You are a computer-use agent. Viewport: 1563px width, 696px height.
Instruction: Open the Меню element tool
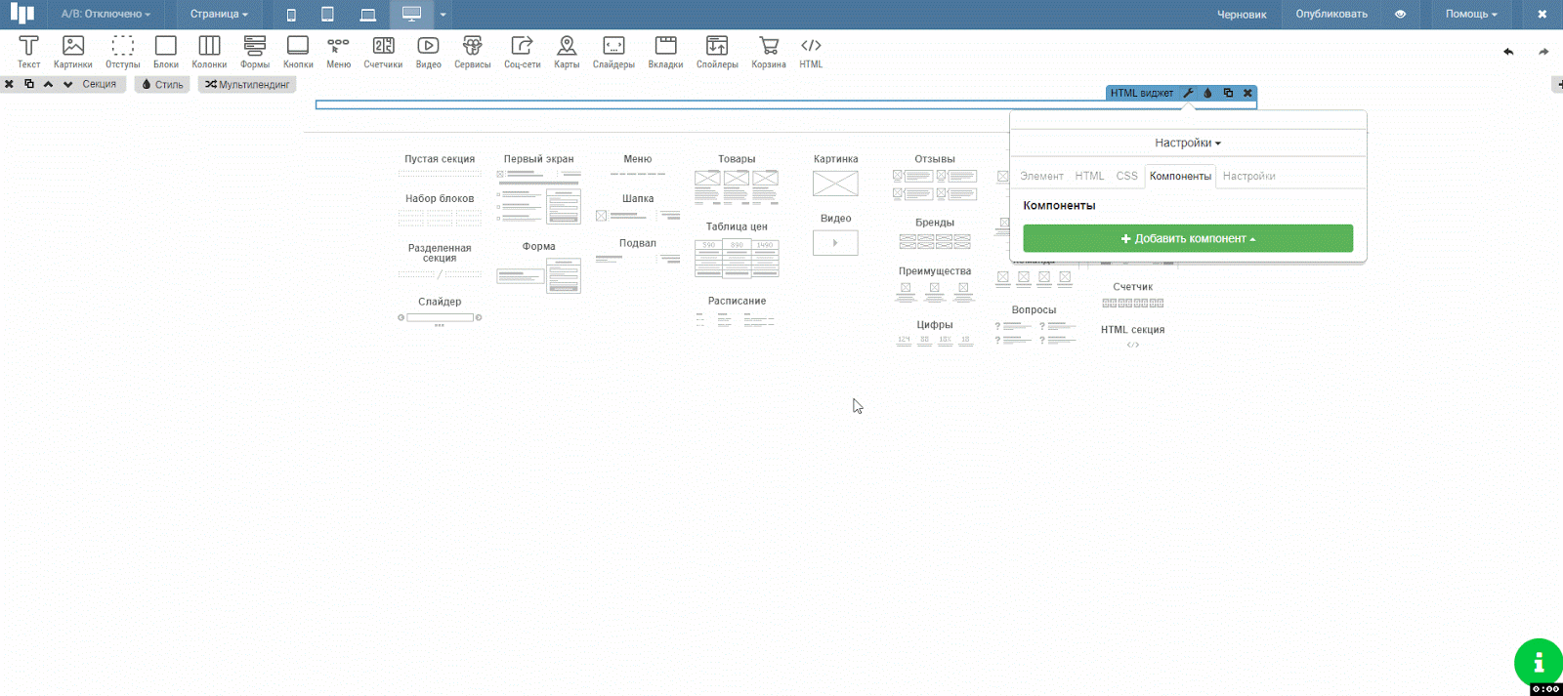click(x=338, y=52)
